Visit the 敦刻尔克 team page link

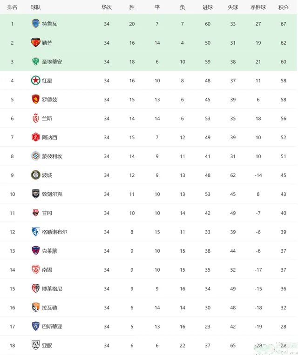click(x=52, y=194)
